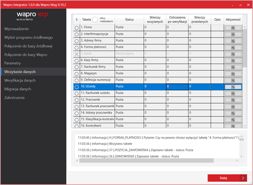Click the Status column header
This screenshot has height=185, width=253.
point(129,20)
